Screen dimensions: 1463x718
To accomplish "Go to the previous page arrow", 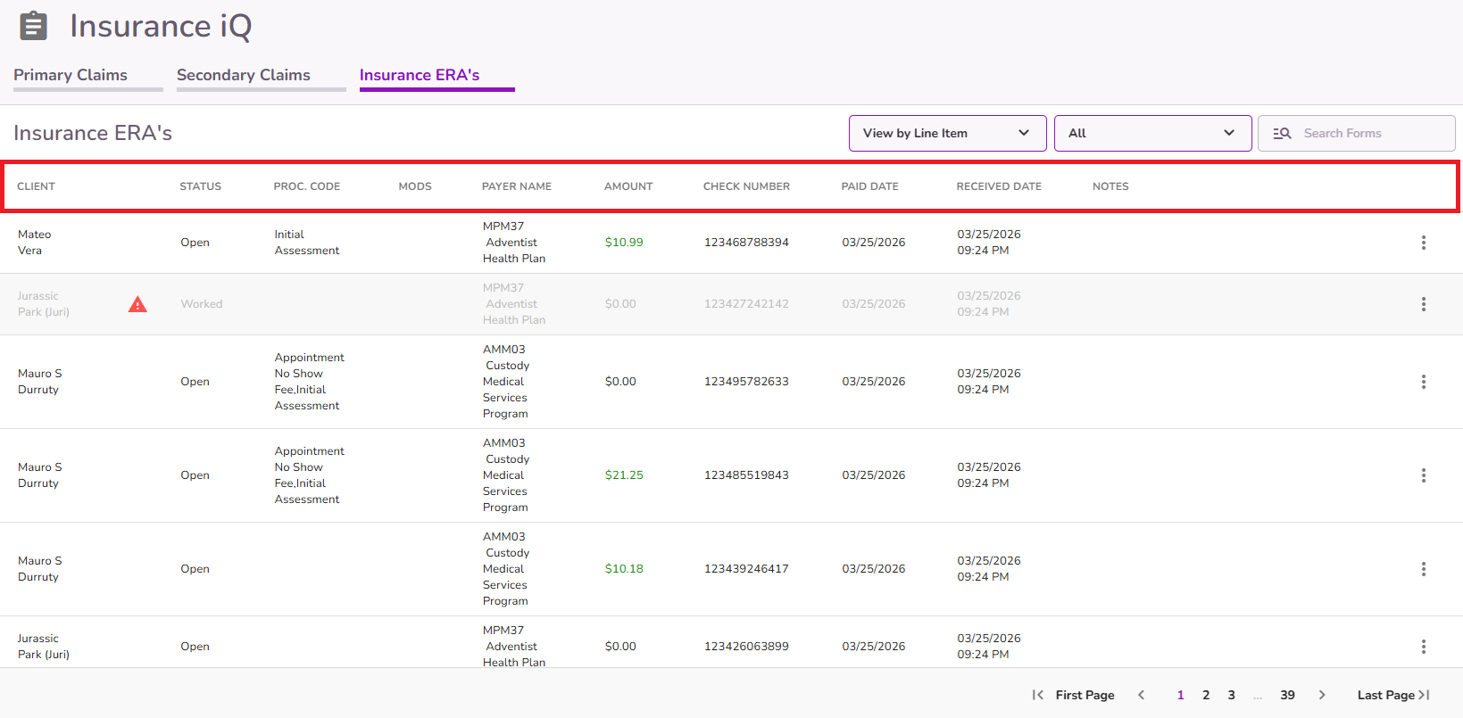I will point(1141,695).
